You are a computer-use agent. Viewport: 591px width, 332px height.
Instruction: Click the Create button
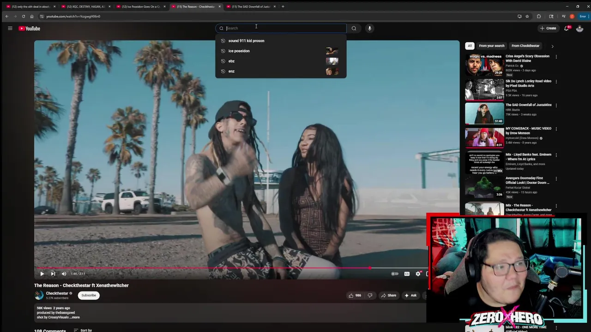(x=548, y=28)
